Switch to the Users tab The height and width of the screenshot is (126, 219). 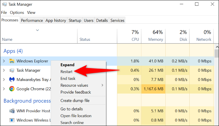(88, 20)
